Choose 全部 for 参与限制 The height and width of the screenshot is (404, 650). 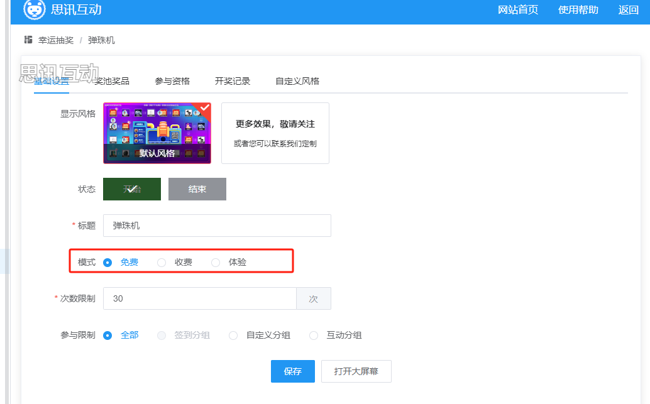point(107,336)
